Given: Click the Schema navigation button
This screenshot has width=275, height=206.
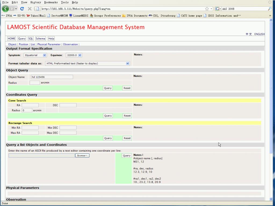Looking at the screenshot, I should tap(41, 39).
